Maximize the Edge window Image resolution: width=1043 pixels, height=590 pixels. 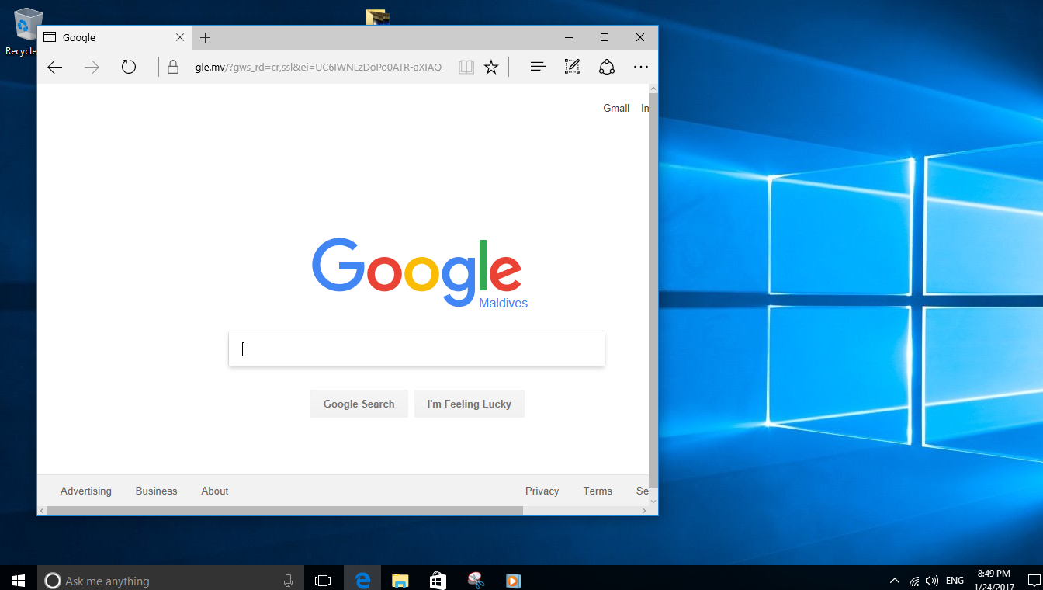(x=605, y=37)
